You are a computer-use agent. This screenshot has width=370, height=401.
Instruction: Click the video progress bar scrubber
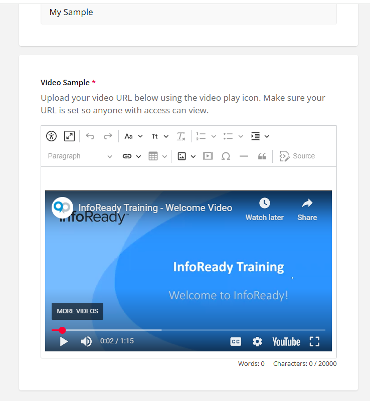62,330
